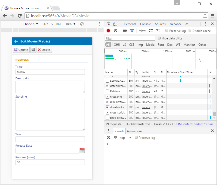Click the Delete button

click(44, 50)
